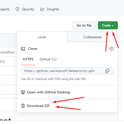Select the HTTPS clone option
This screenshot has width=124, height=124.
tap(28, 59)
